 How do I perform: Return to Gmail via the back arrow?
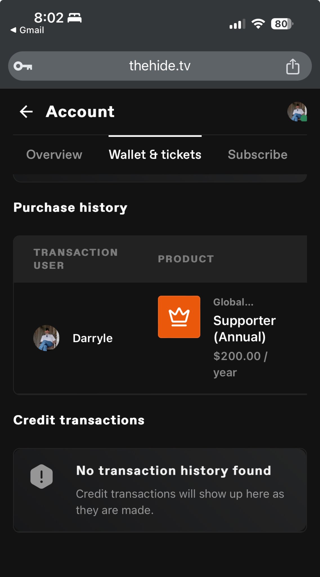pos(27,30)
